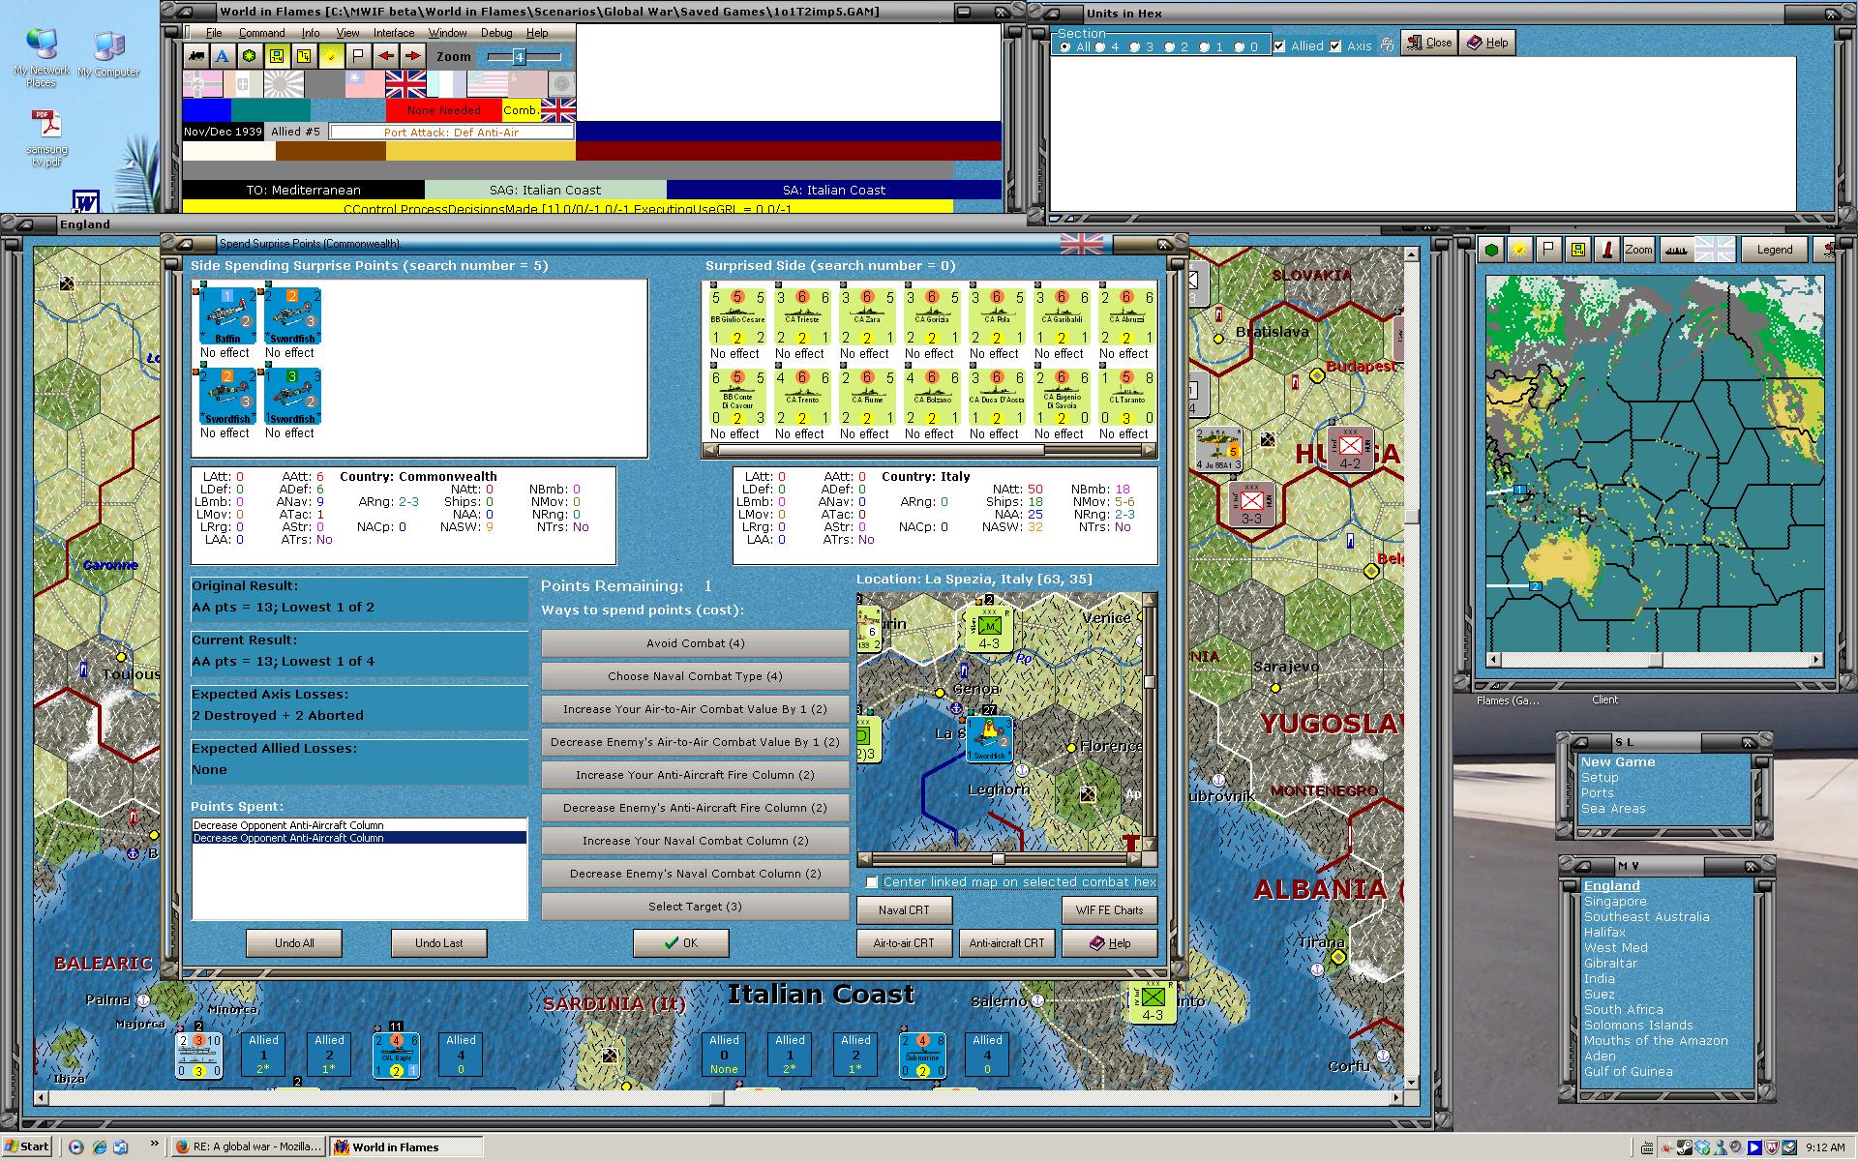Select Gibraltar in the M V list

[1610, 964]
